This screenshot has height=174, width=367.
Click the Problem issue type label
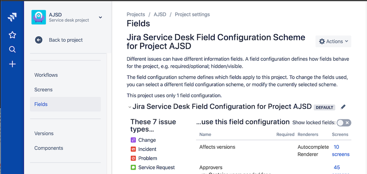[x=148, y=158]
